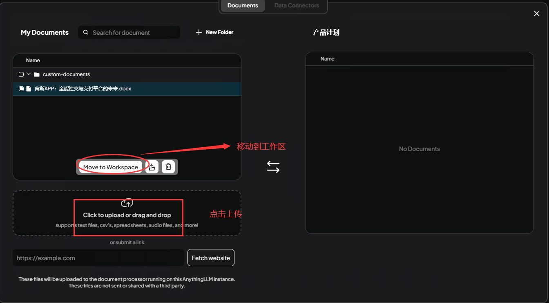Select the custom-documents folder name

66,74
